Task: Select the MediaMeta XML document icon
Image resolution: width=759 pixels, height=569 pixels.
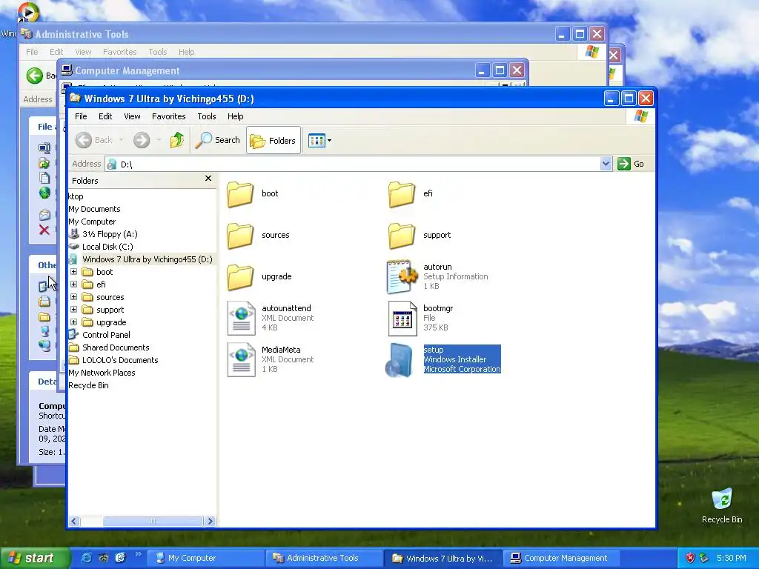Action: click(241, 360)
